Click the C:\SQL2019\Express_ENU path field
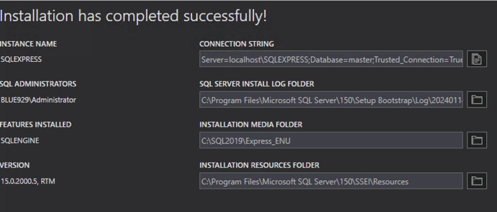The width and height of the screenshot is (497, 212). (331, 141)
